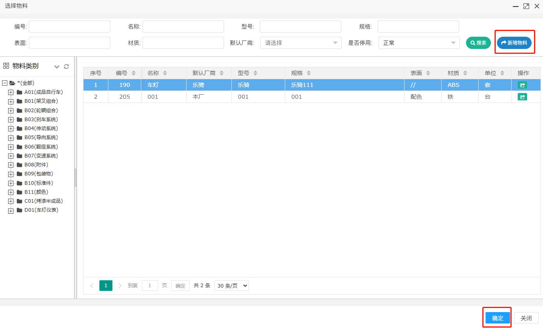Image resolution: width=543 pixels, height=328 pixels.
Task: Click into the 名称 input field
Action: (x=183, y=27)
